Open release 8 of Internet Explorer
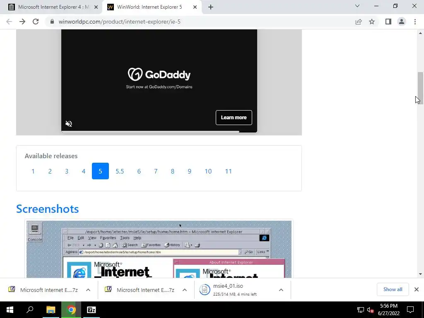Image resolution: width=424 pixels, height=318 pixels. [x=173, y=171]
